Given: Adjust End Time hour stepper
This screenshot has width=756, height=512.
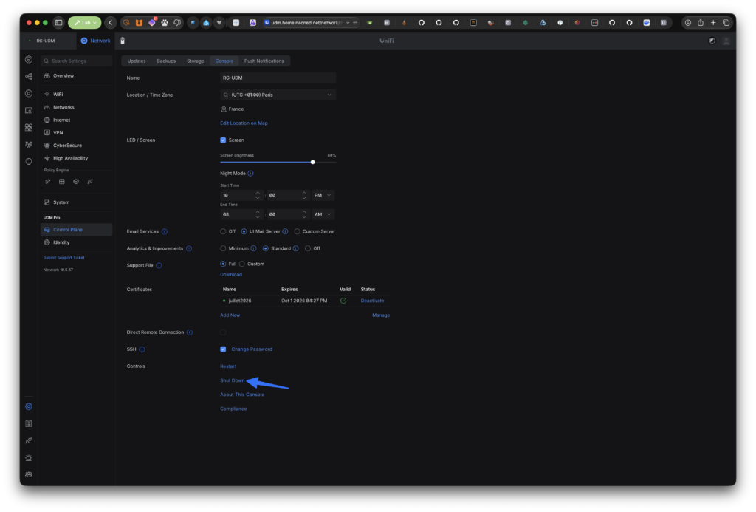Looking at the screenshot, I should point(258,214).
